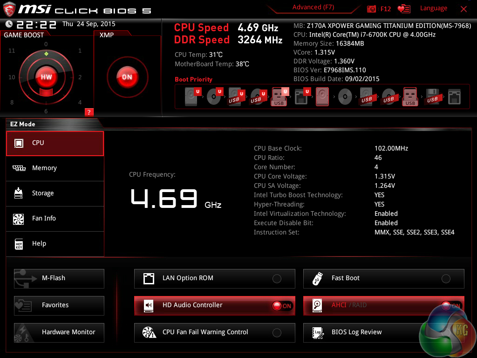477x358 pixels.
Task: Open the Language selector
Action: [x=434, y=8]
